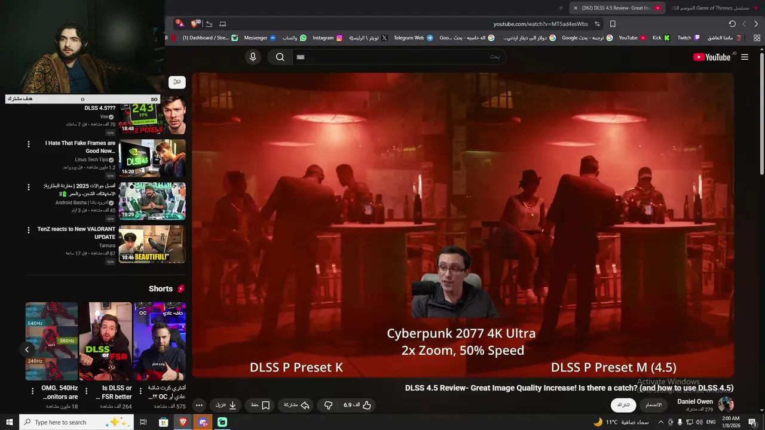Open options for Android Basha video
765x430 pixels.
pos(28,187)
